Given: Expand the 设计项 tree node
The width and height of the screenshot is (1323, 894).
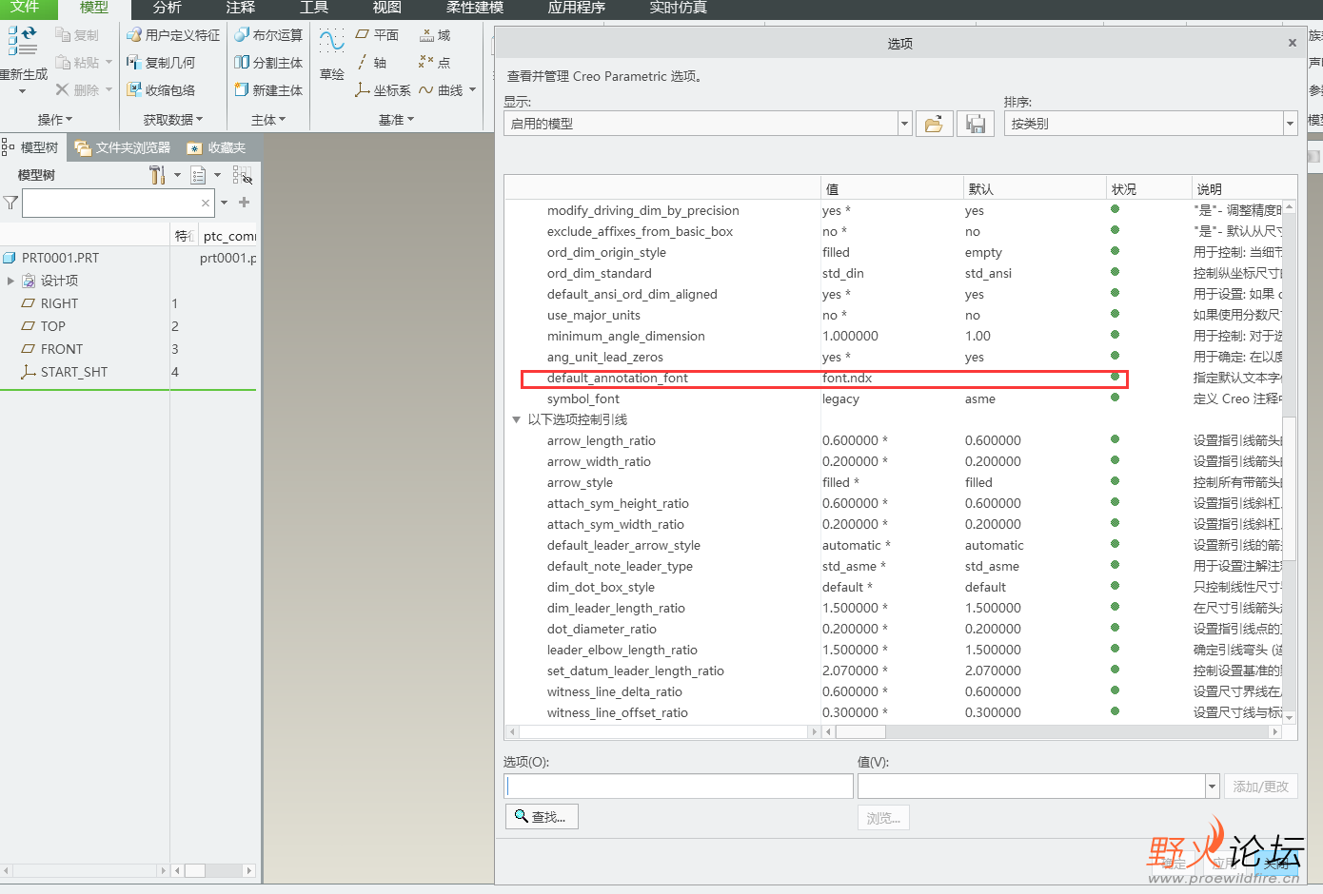Looking at the screenshot, I should [x=10, y=281].
